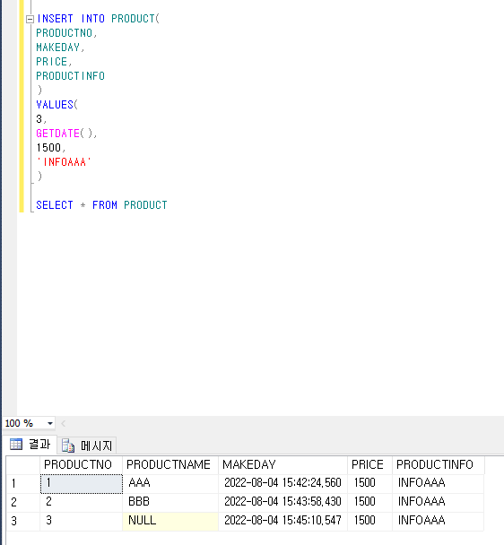
Task: Select the PRICE cell in row 3
Action: click(369, 521)
